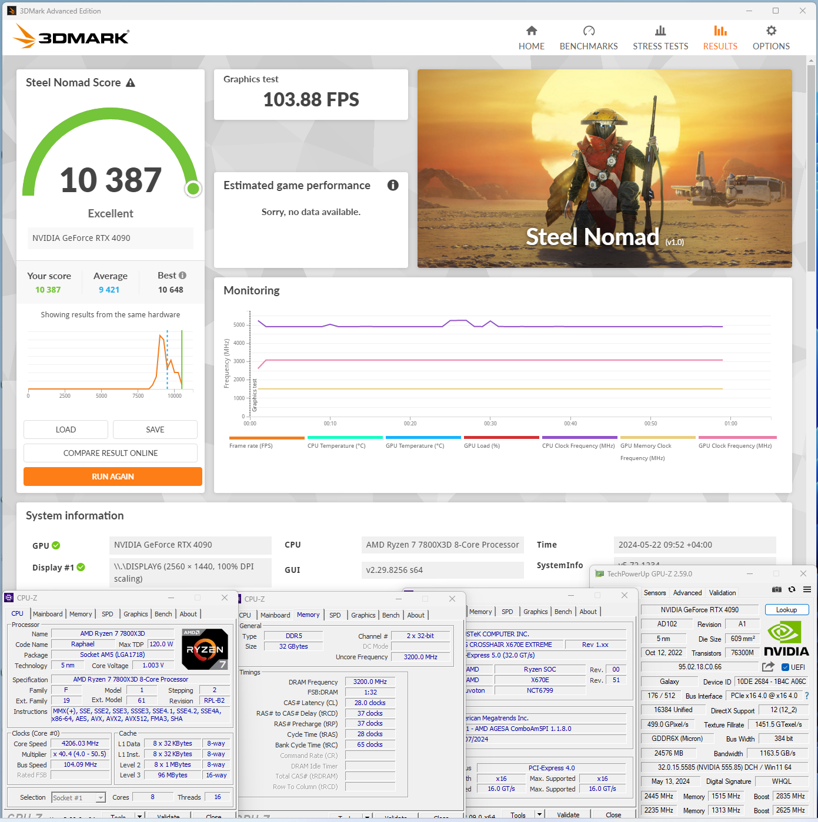Viewport: 818px width, 822px height.
Task: Open Estimated game performance info icon
Action: pos(393,185)
